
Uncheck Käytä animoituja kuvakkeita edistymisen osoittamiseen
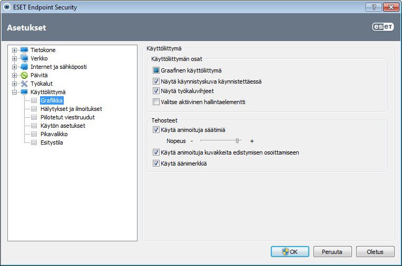tap(156, 152)
